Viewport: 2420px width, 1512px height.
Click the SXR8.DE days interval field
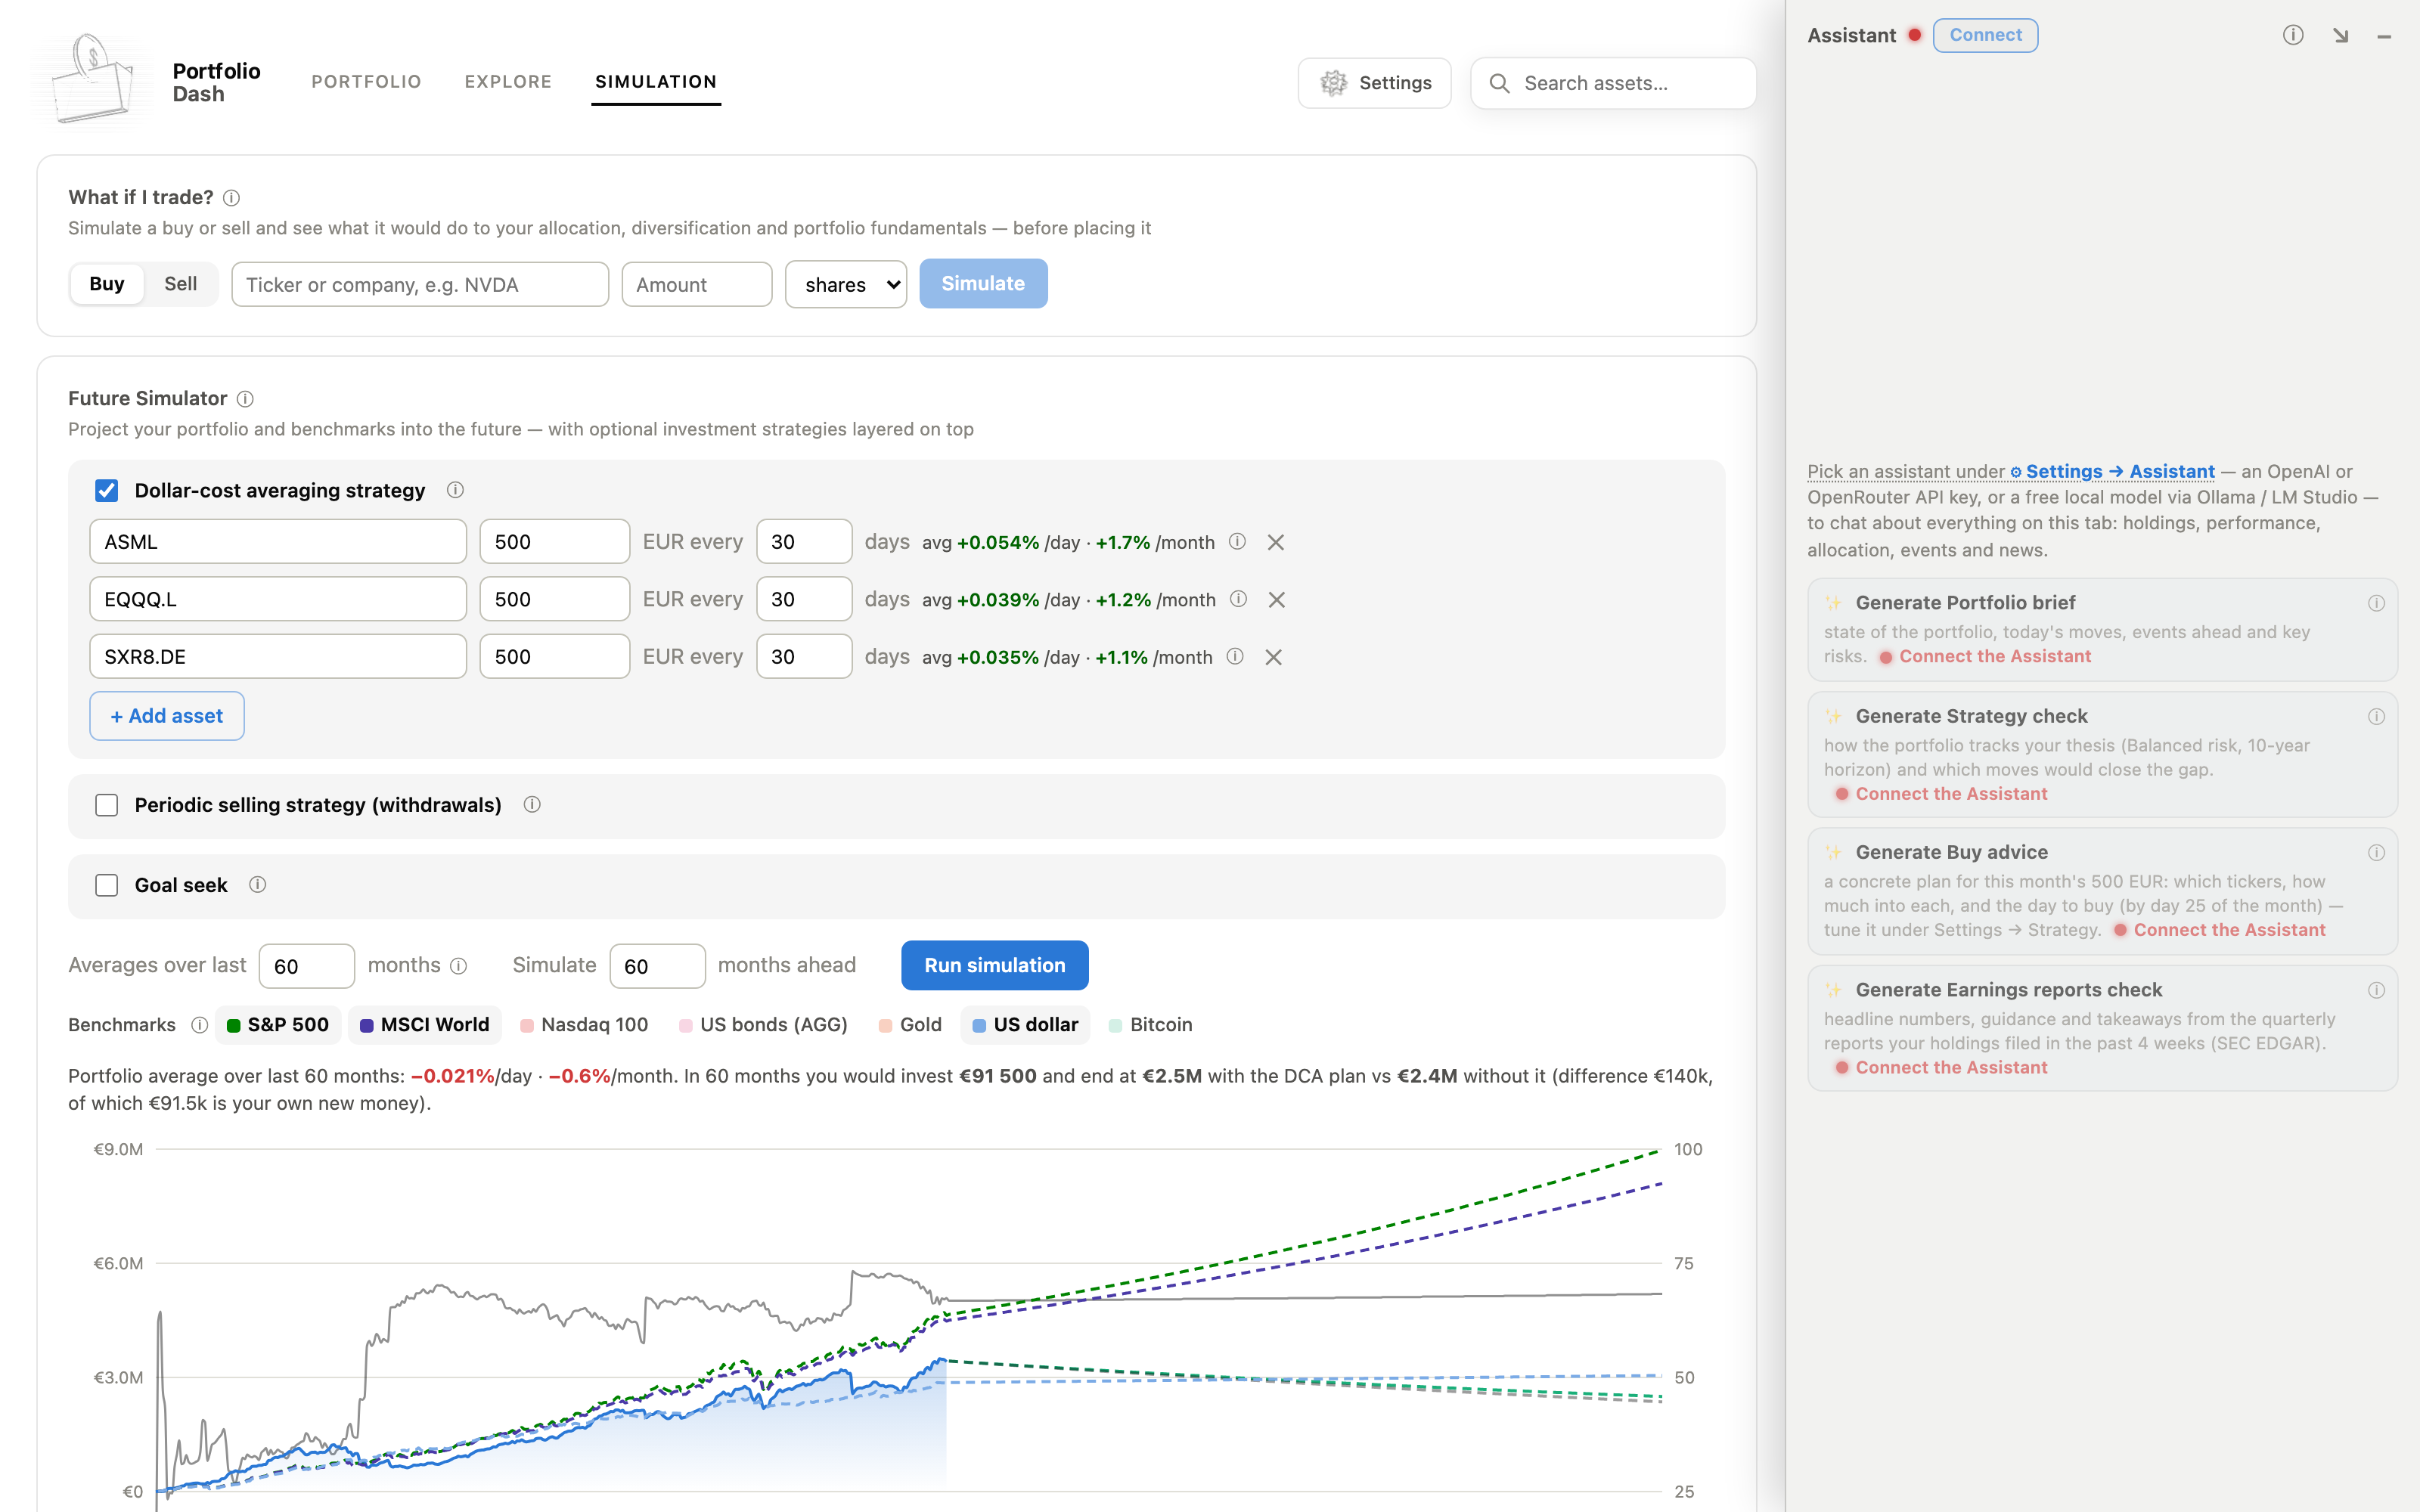click(x=804, y=657)
